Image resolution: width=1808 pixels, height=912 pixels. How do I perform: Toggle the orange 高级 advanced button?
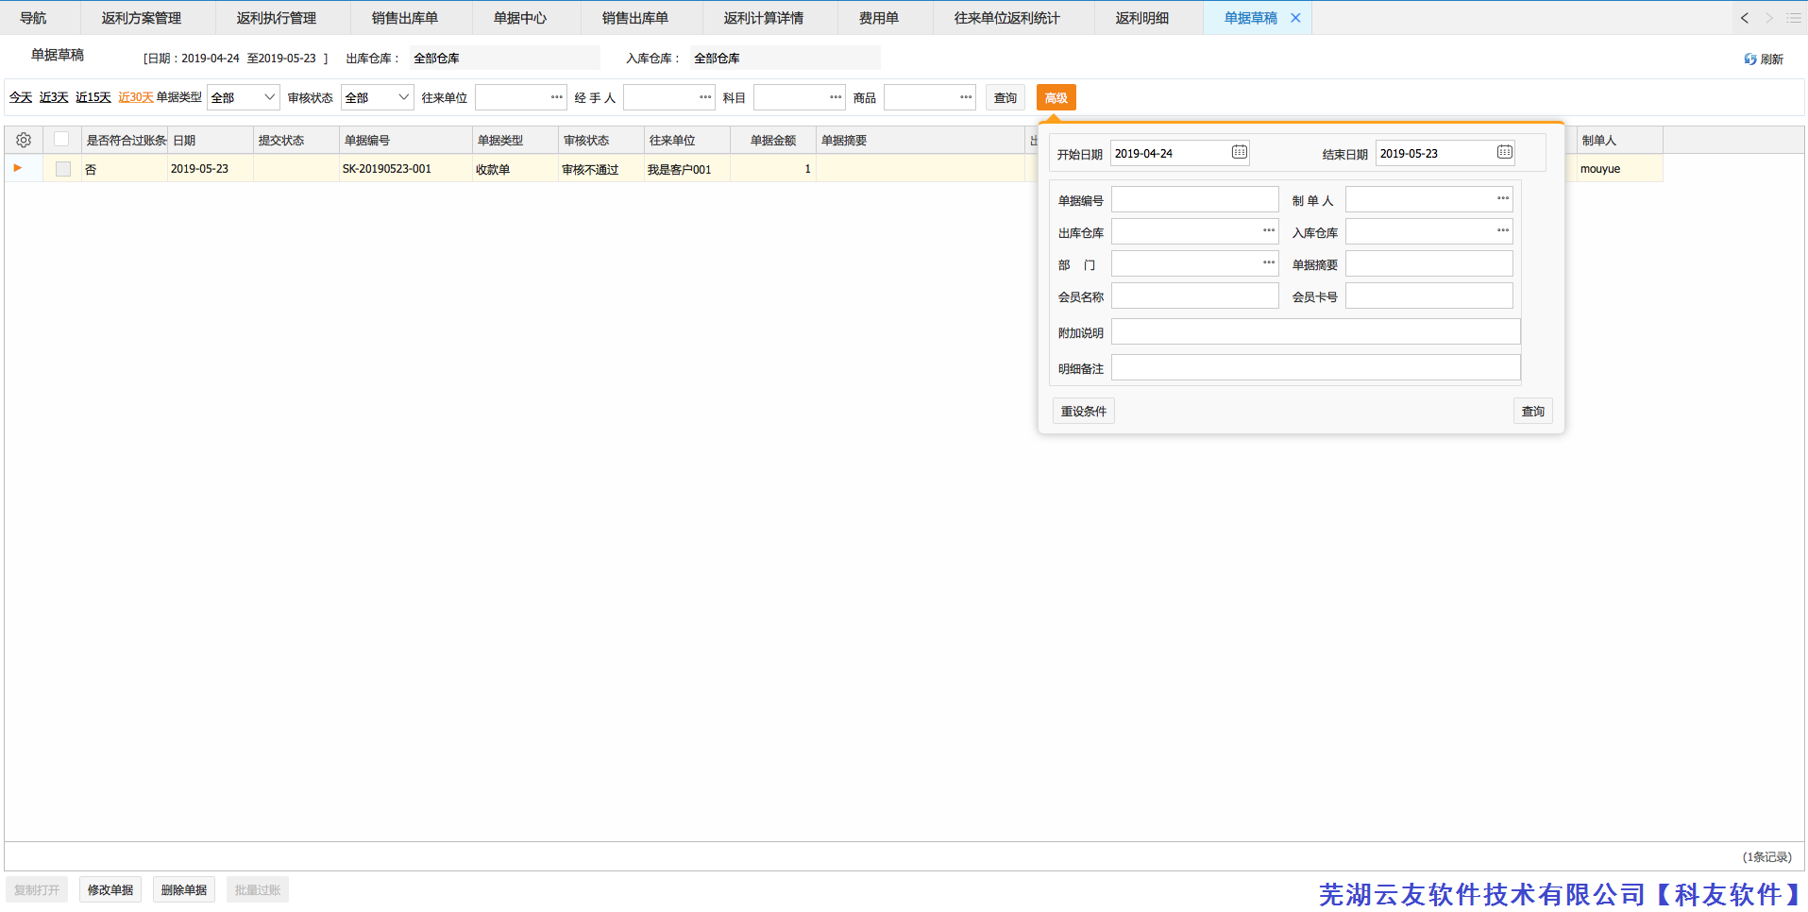click(1056, 97)
